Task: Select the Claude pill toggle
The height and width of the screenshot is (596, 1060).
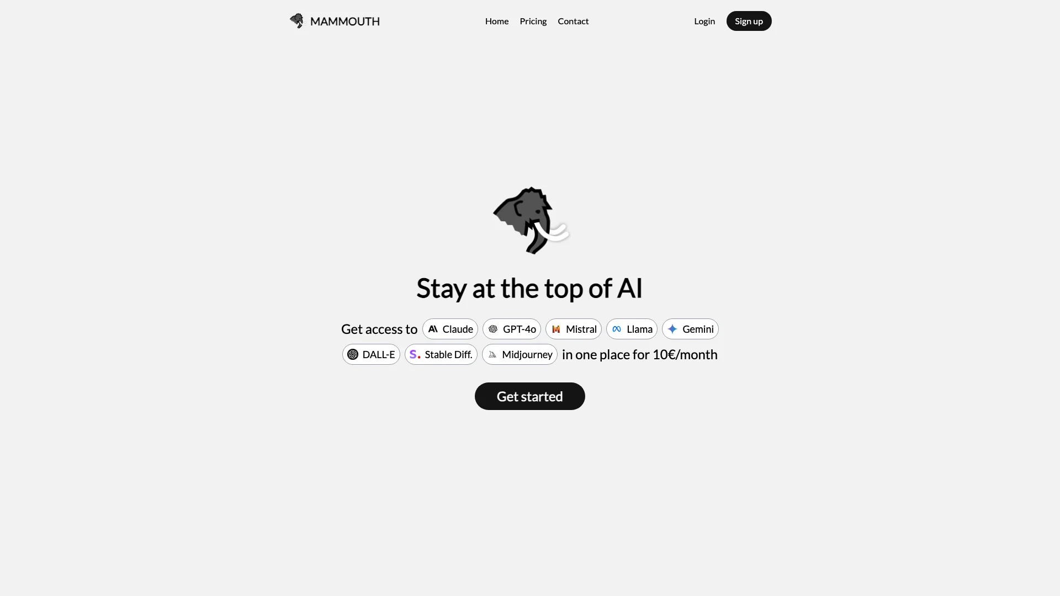Action: (450, 328)
